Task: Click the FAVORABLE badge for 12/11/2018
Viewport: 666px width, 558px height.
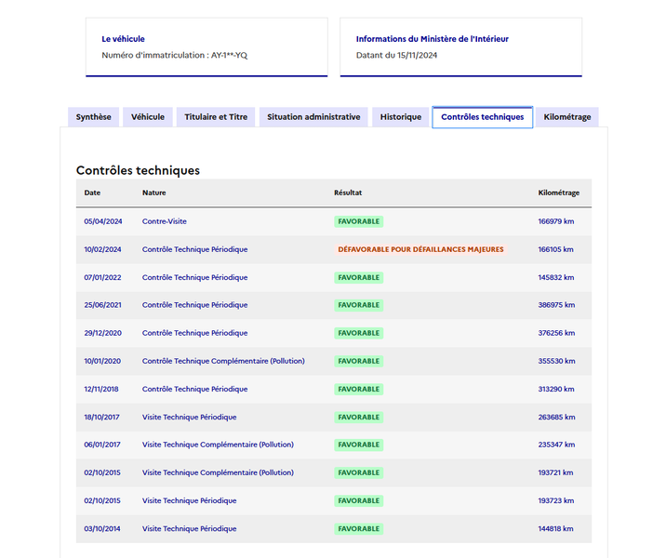Action: [358, 390]
